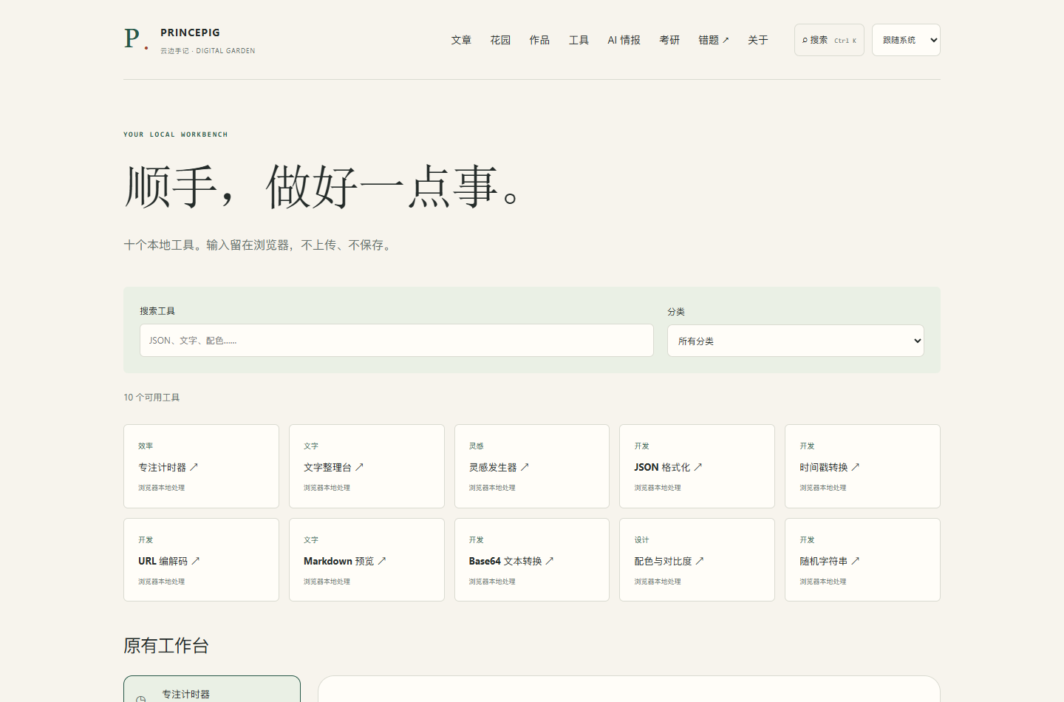
Task: Open the 专注计时器 tool card
Action: 201,466
